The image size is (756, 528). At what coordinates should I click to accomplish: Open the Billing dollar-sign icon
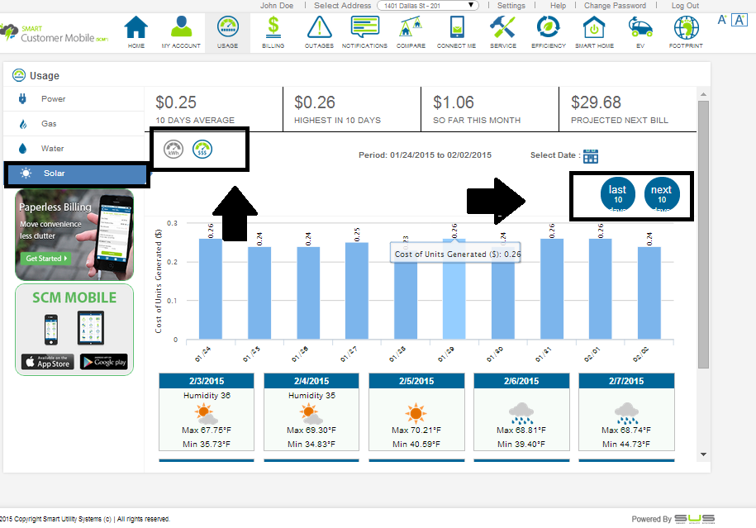[x=273, y=29]
